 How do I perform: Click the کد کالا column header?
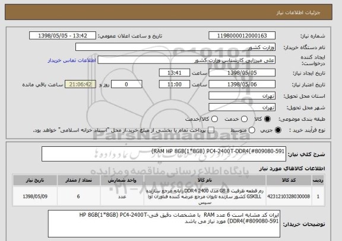point(289,180)
